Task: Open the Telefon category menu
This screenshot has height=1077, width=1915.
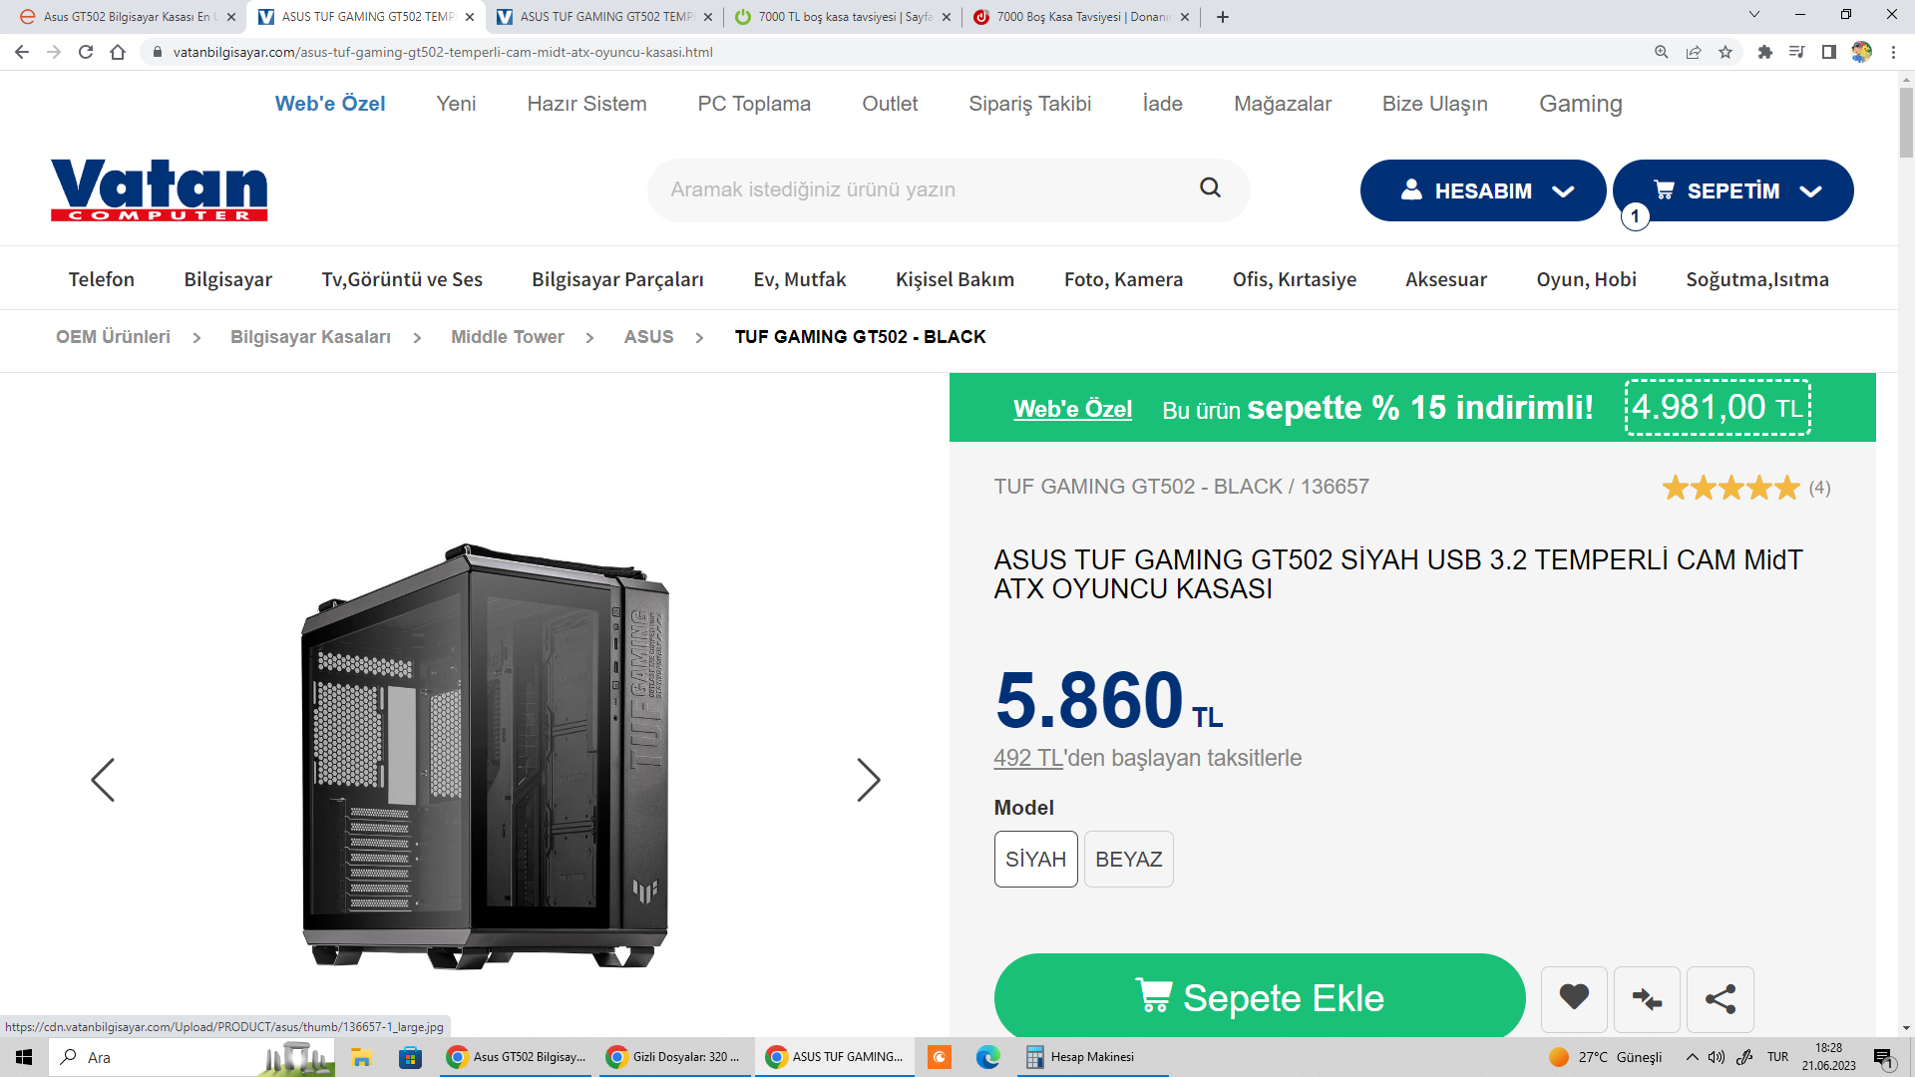Action: pyautogui.click(x=102, y=279)
